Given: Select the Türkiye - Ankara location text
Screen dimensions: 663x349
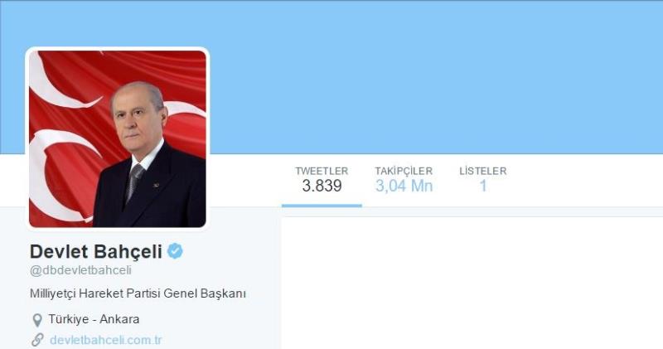Looking at the screenshot, I should [94, 319].
